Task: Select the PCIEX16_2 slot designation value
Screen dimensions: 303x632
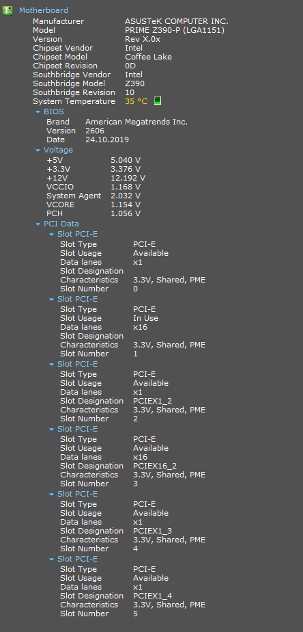Action: pos(155,466)
